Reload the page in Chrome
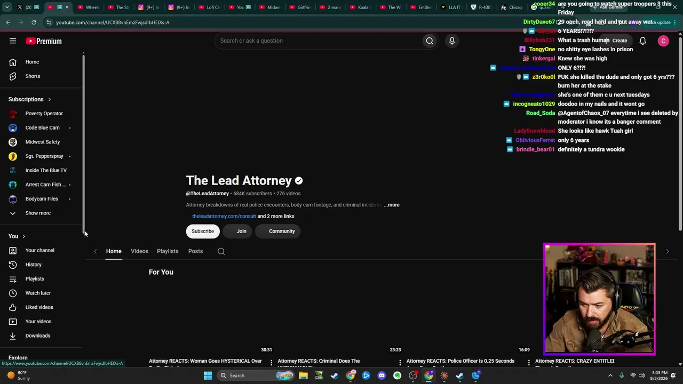This screenshot has width=683, height=384. pyautogui.click(x=34, y=22)
